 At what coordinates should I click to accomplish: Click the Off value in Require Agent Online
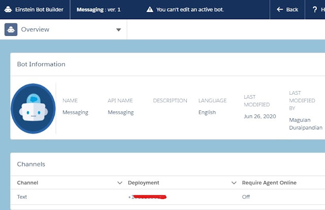pos(246,197)
